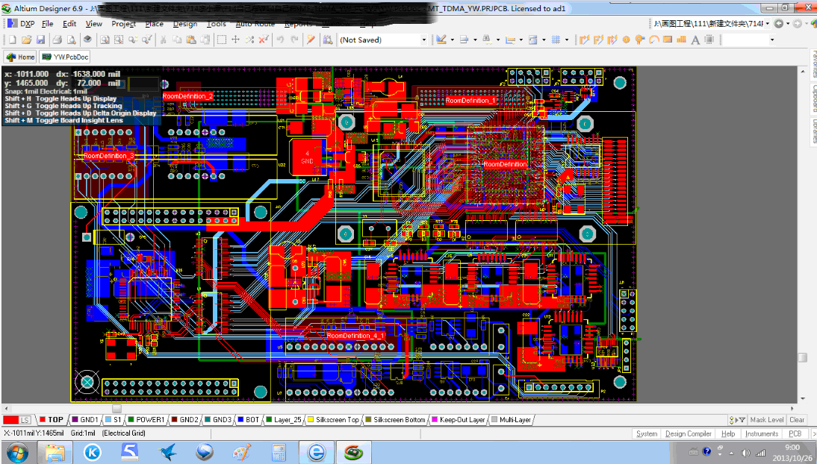Expand the project path dropdown
This screenshot has width=817, height=464.
coord(768,24)
